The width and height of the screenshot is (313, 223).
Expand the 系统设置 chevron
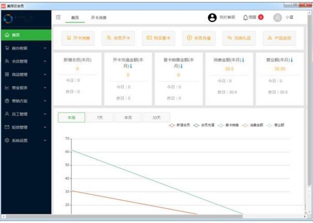[x=45, y=140]
